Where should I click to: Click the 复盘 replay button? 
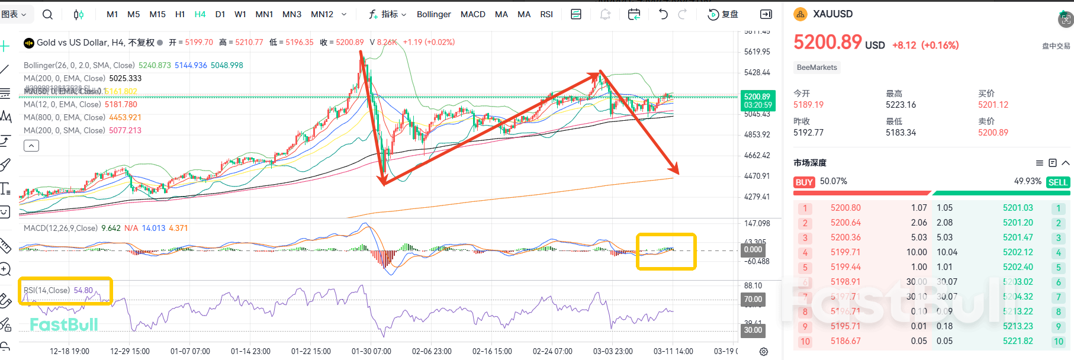click(x=723, y=14)
